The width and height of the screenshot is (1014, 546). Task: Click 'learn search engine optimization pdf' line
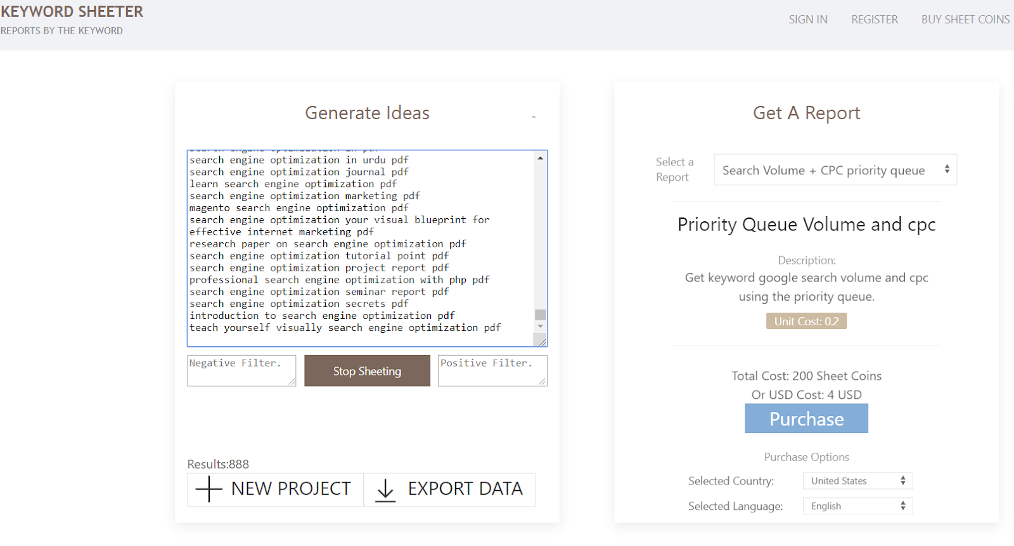[x=293, y=185]
